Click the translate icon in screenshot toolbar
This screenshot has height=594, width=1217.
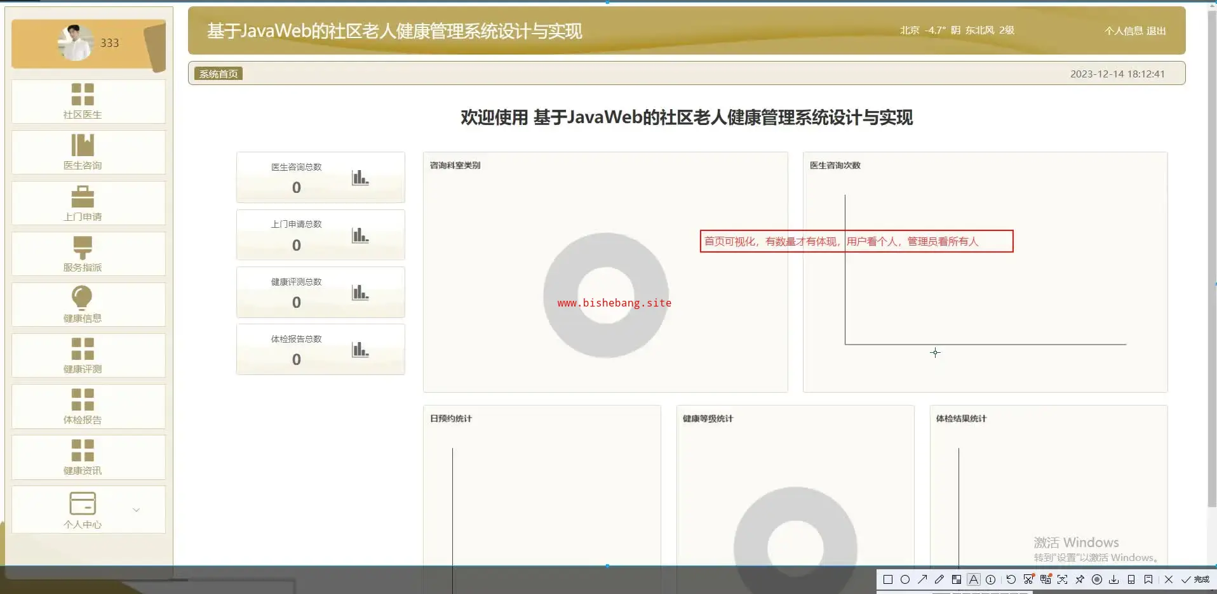point(1046,579)
